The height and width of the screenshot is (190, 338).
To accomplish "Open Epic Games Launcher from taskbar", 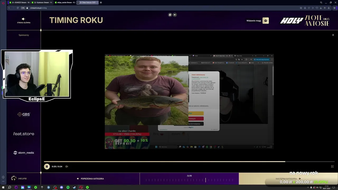I will 42,187.
